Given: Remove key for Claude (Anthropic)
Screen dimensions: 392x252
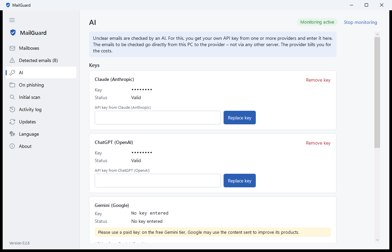Looking at the screenshot, I should 318,80.
